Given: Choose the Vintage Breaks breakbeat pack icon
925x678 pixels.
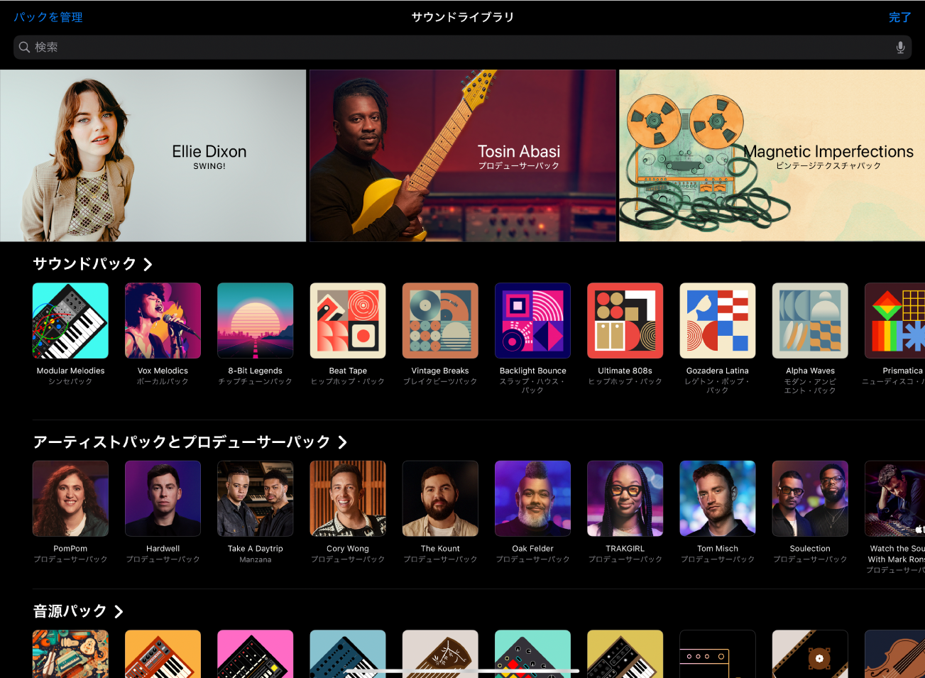Looking at the screenshot, I should pyautogui.click(x=440, y=320).
